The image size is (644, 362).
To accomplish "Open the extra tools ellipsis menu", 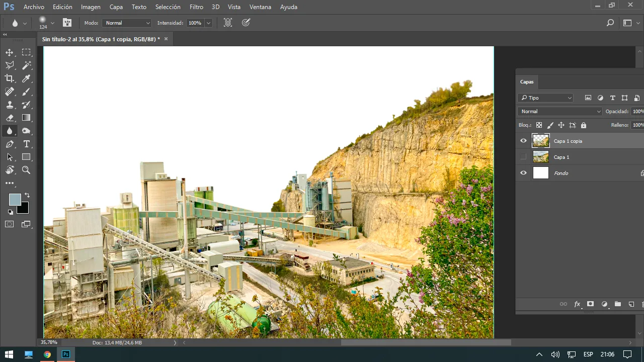I will click(x=10, y=184).
